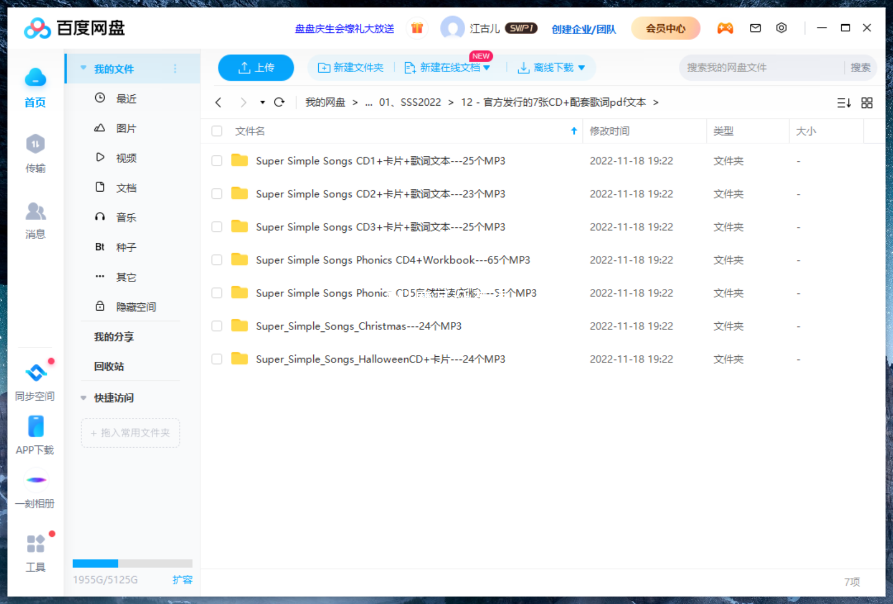Click the gift box icon in title bar
This screenshot has width=893, height=604.
tap(417, 28)
